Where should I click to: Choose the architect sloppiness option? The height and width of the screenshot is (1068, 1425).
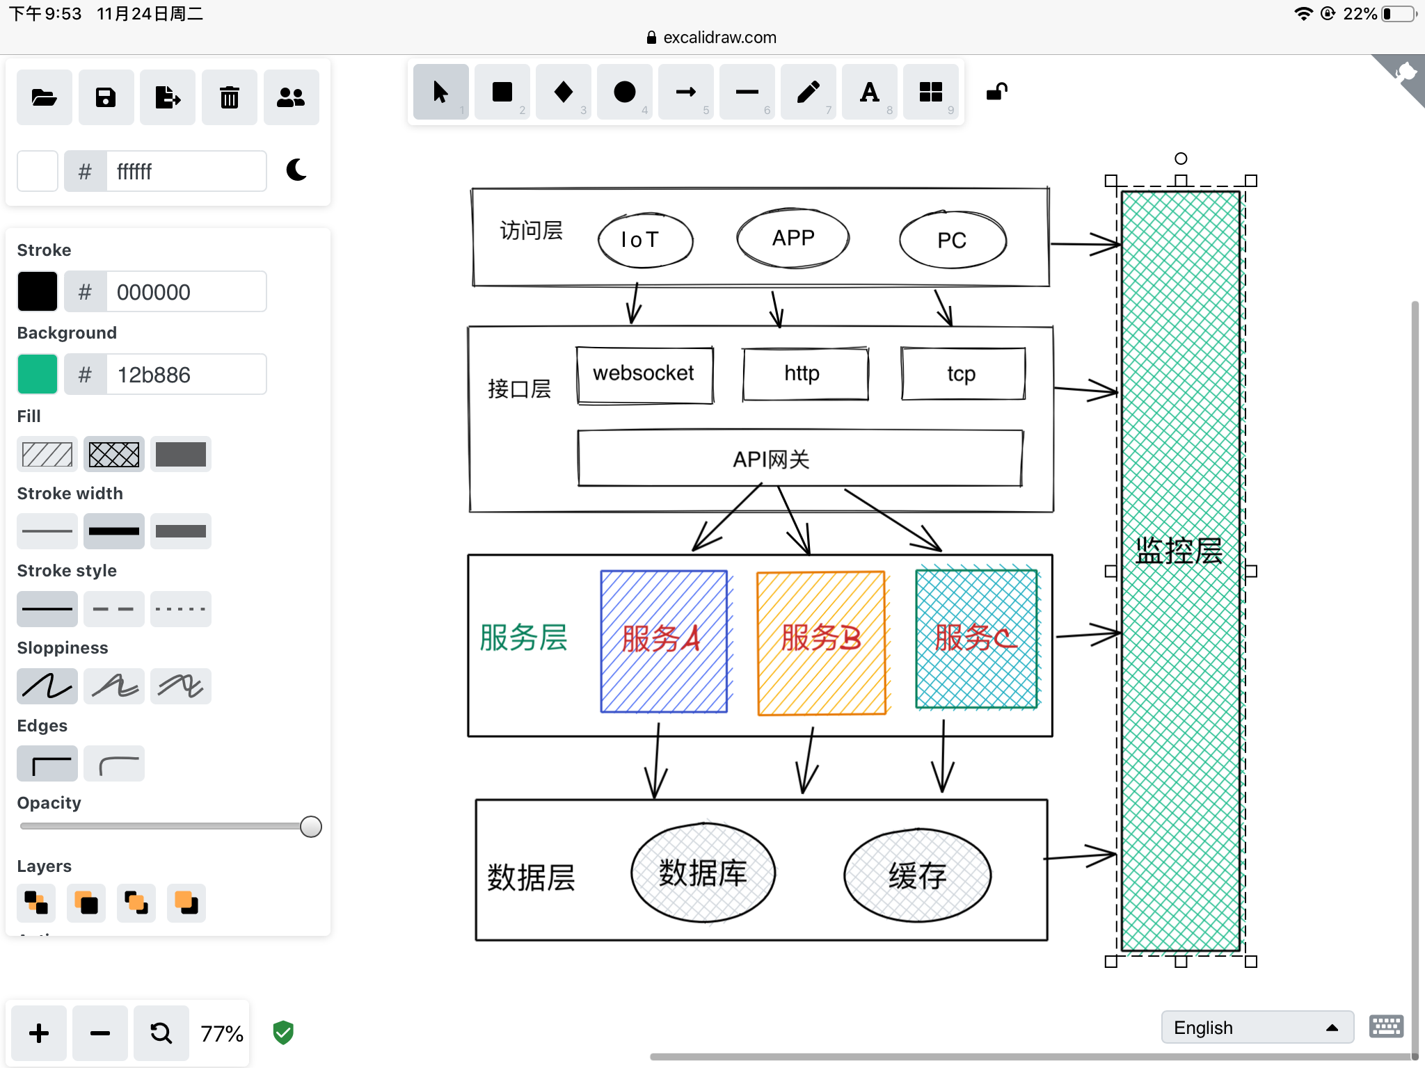click(x=47, y=686)
